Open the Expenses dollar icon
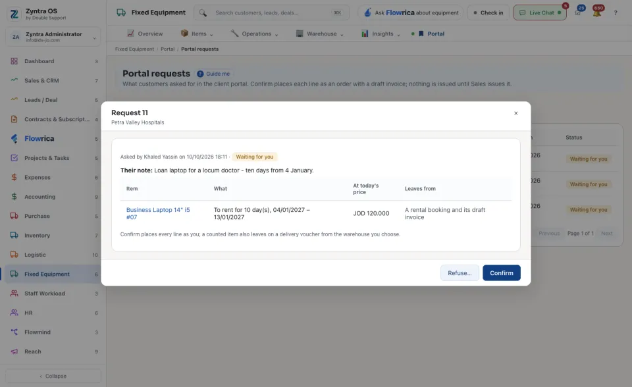This screenshot has height=387, width=632. [14, 177]
